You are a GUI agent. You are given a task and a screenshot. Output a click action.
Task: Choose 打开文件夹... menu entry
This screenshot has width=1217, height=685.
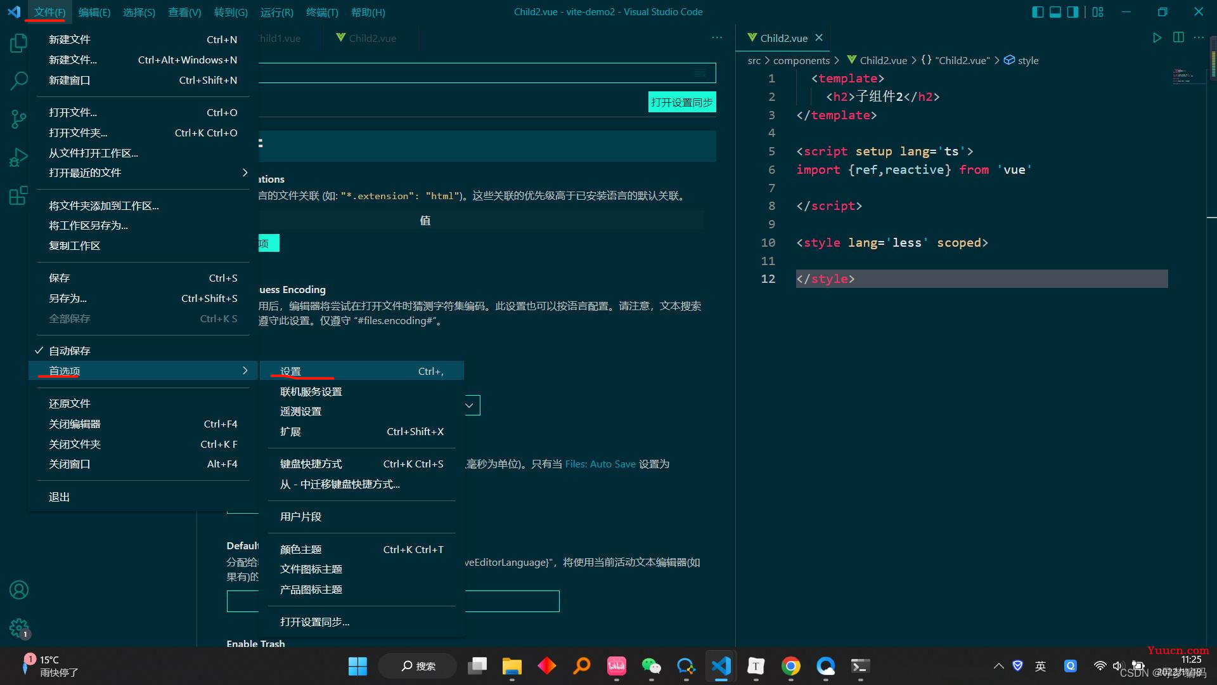[x=143, y=133]
